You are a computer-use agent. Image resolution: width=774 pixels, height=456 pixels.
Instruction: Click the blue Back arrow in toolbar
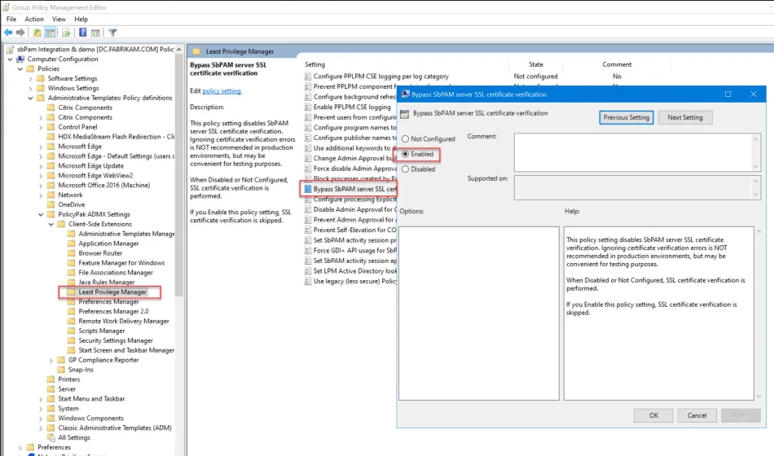9,33
